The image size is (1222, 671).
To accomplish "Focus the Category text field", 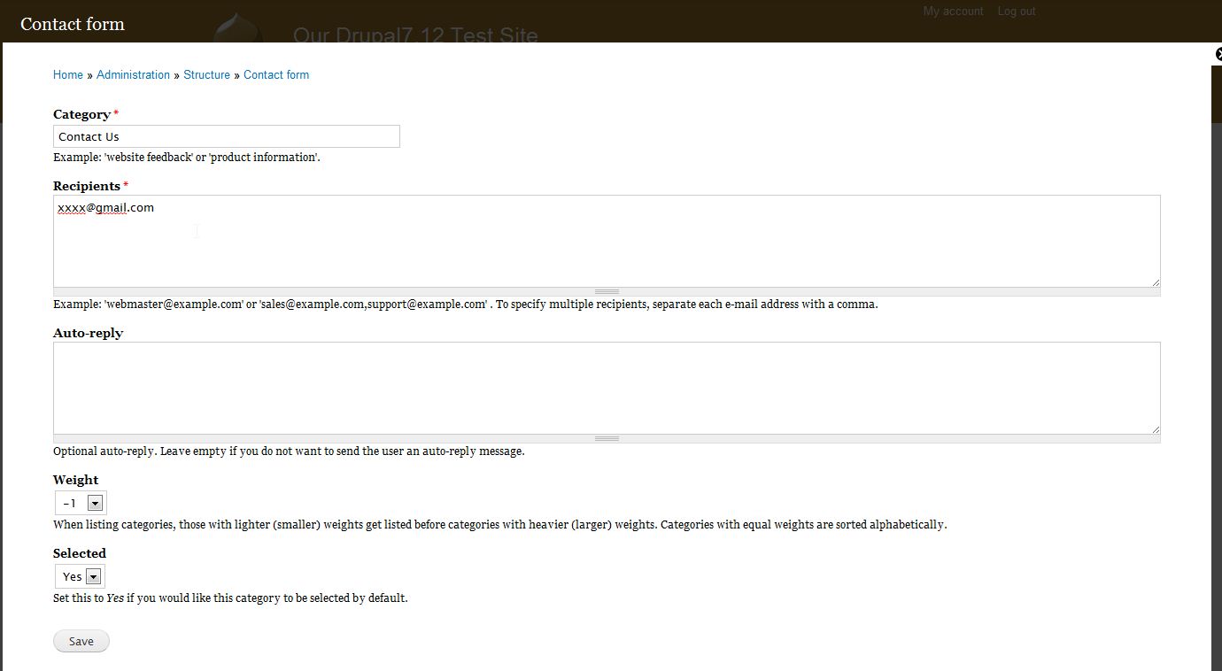I will pyautogui.click(x=226, y=136).
